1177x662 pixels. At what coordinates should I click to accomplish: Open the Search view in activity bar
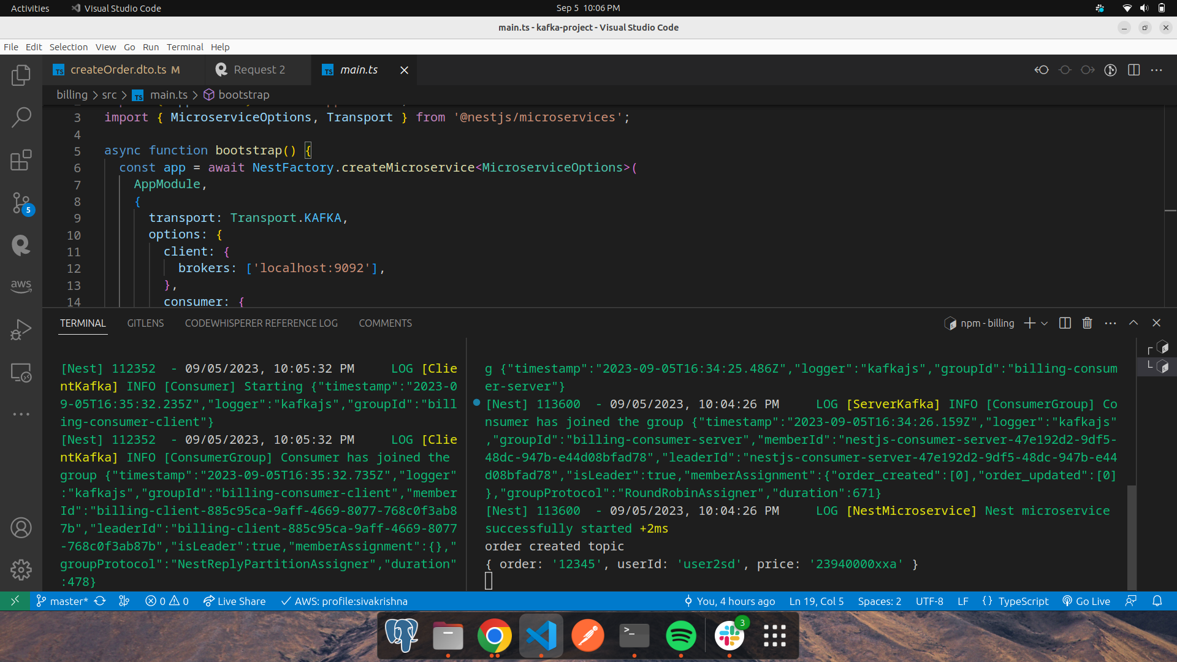21,117
